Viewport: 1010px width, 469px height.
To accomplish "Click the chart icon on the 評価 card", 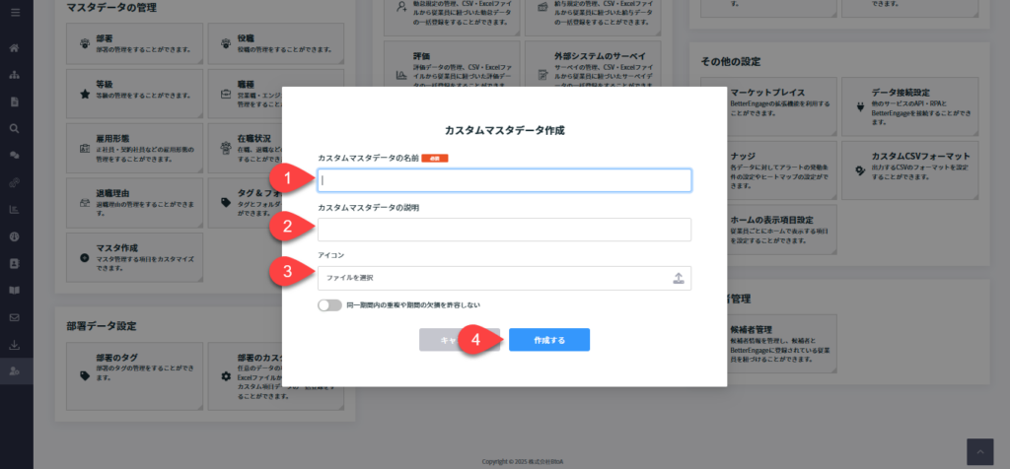I will tap(401, 75).
